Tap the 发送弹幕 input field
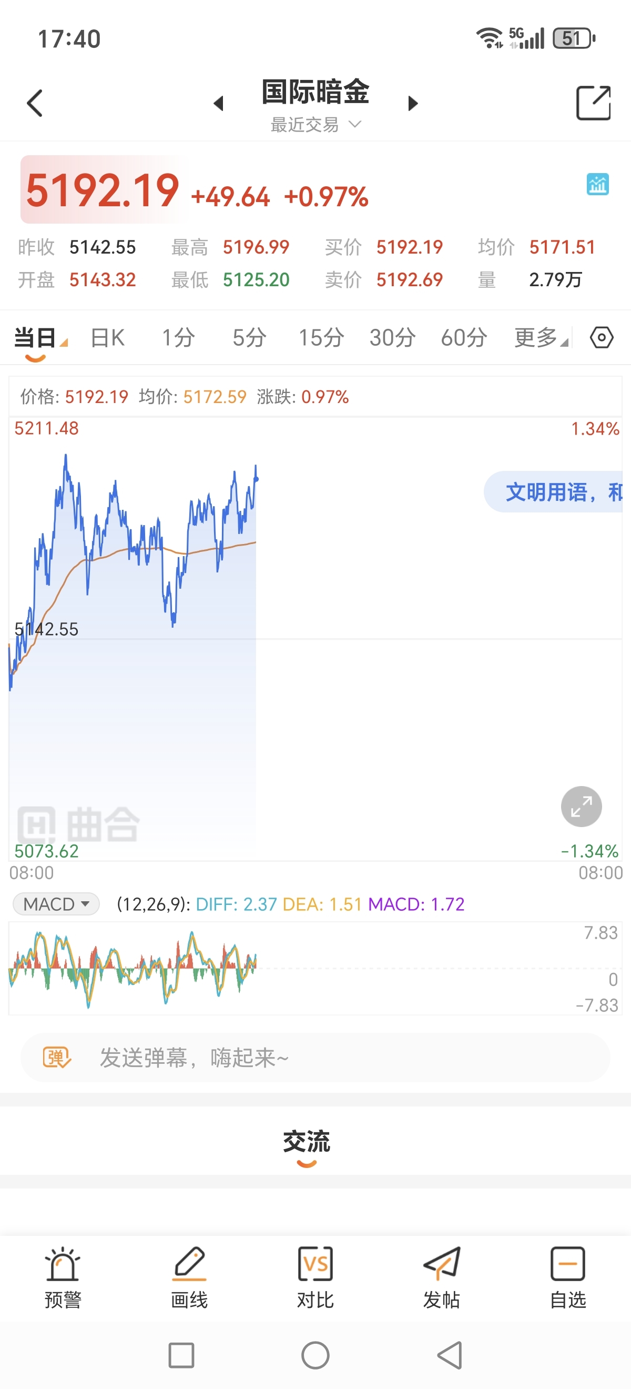Screen dimensions: 631x1389 315,1058
